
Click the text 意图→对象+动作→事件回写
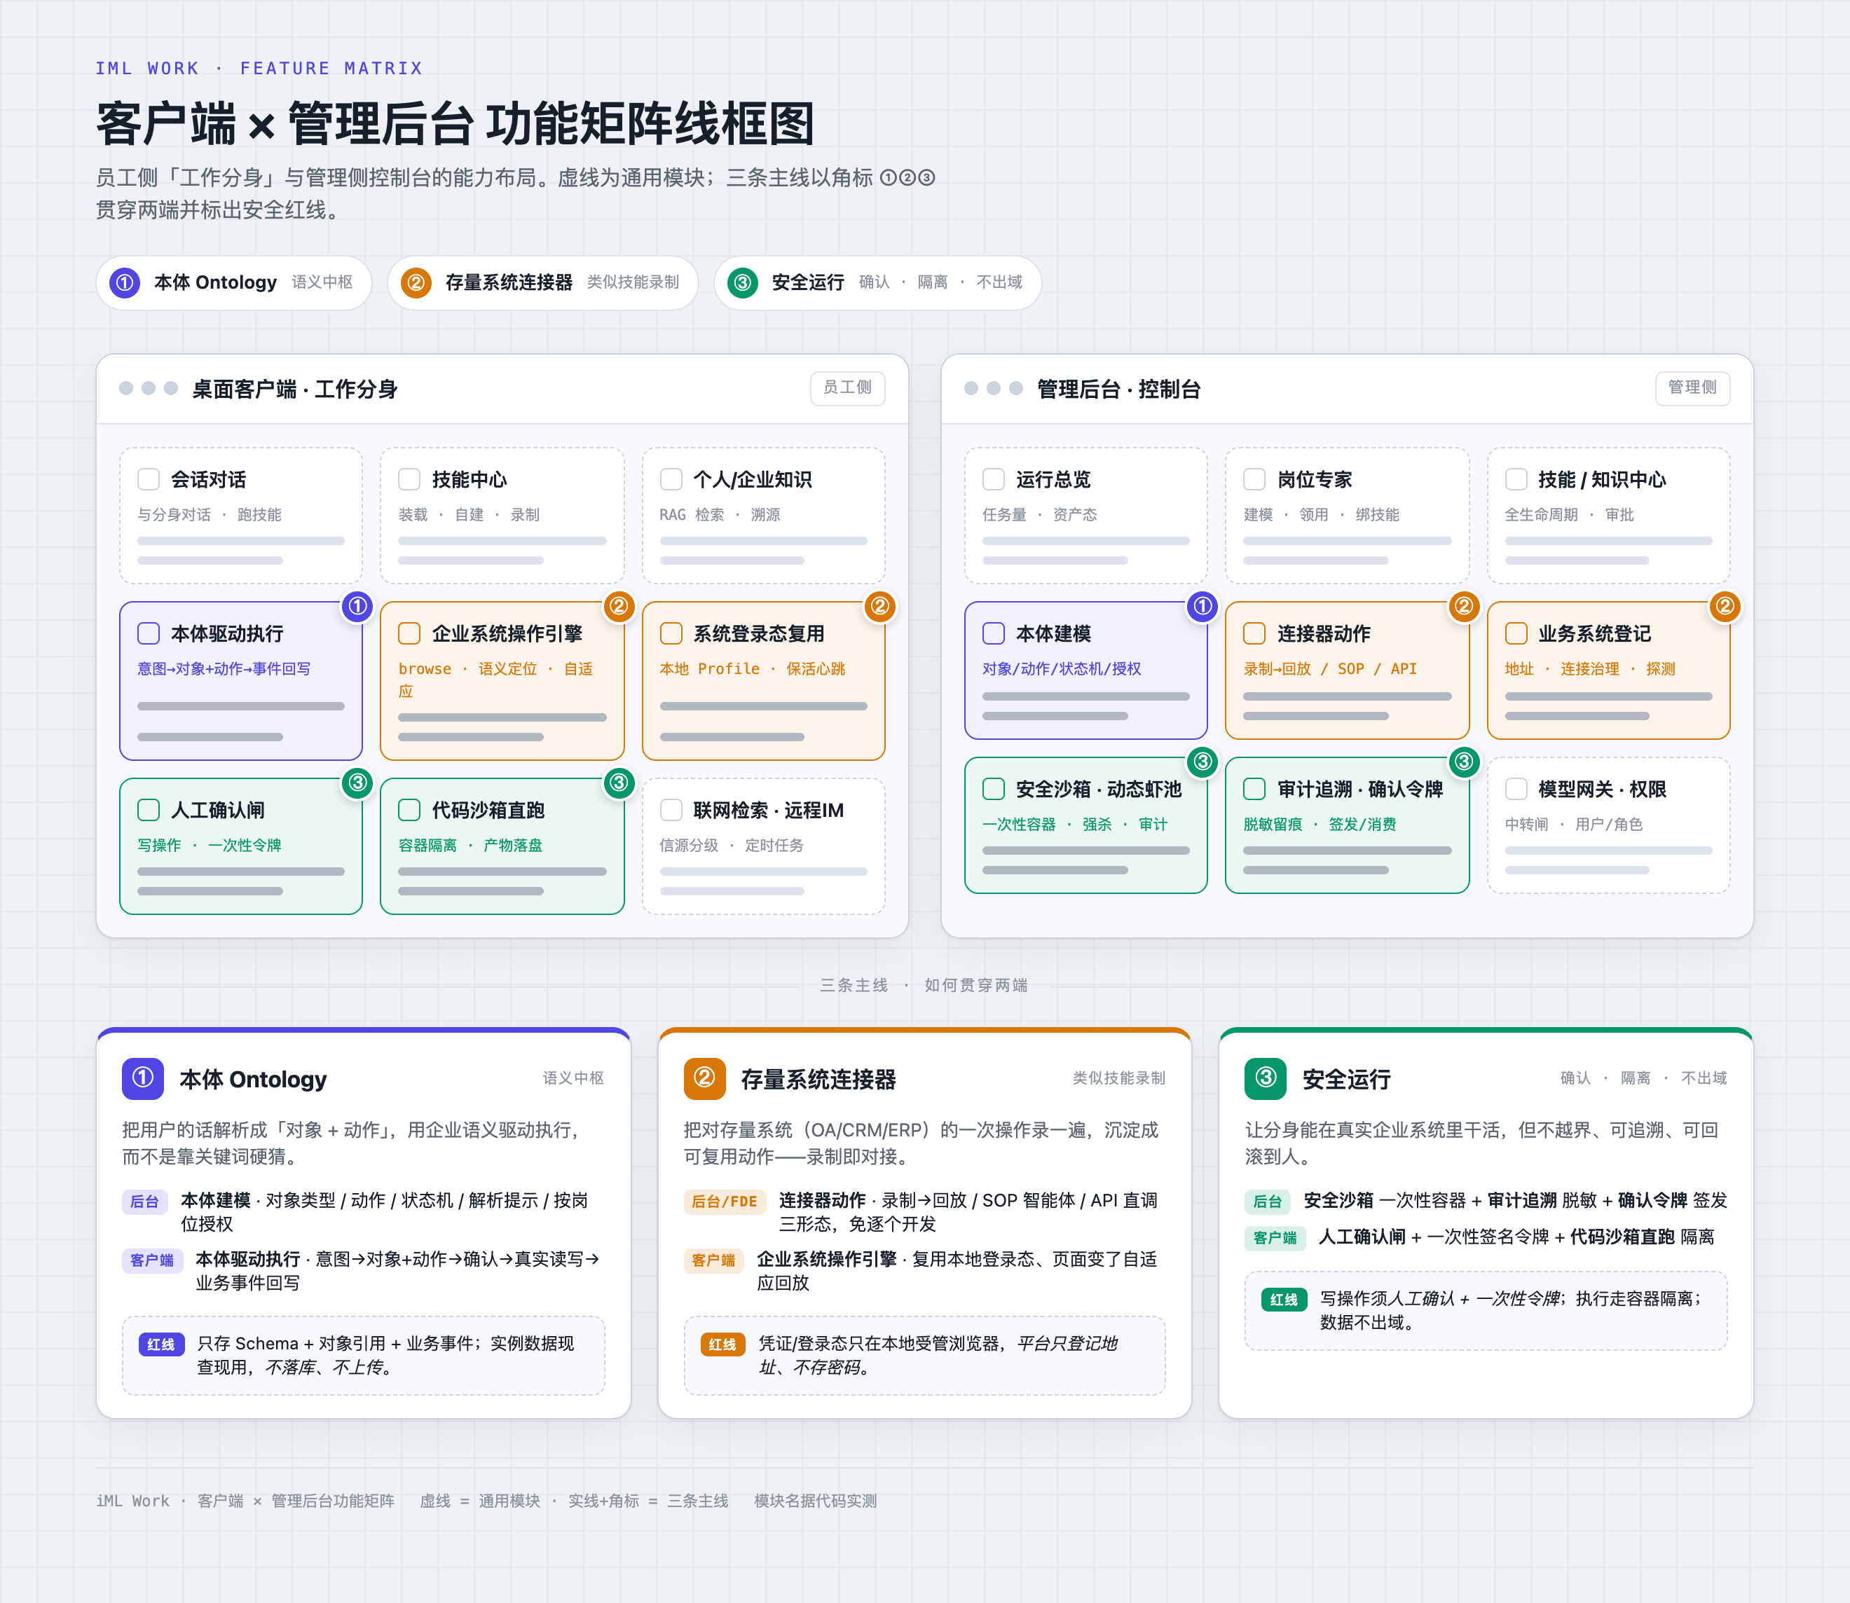click(224, 669)
